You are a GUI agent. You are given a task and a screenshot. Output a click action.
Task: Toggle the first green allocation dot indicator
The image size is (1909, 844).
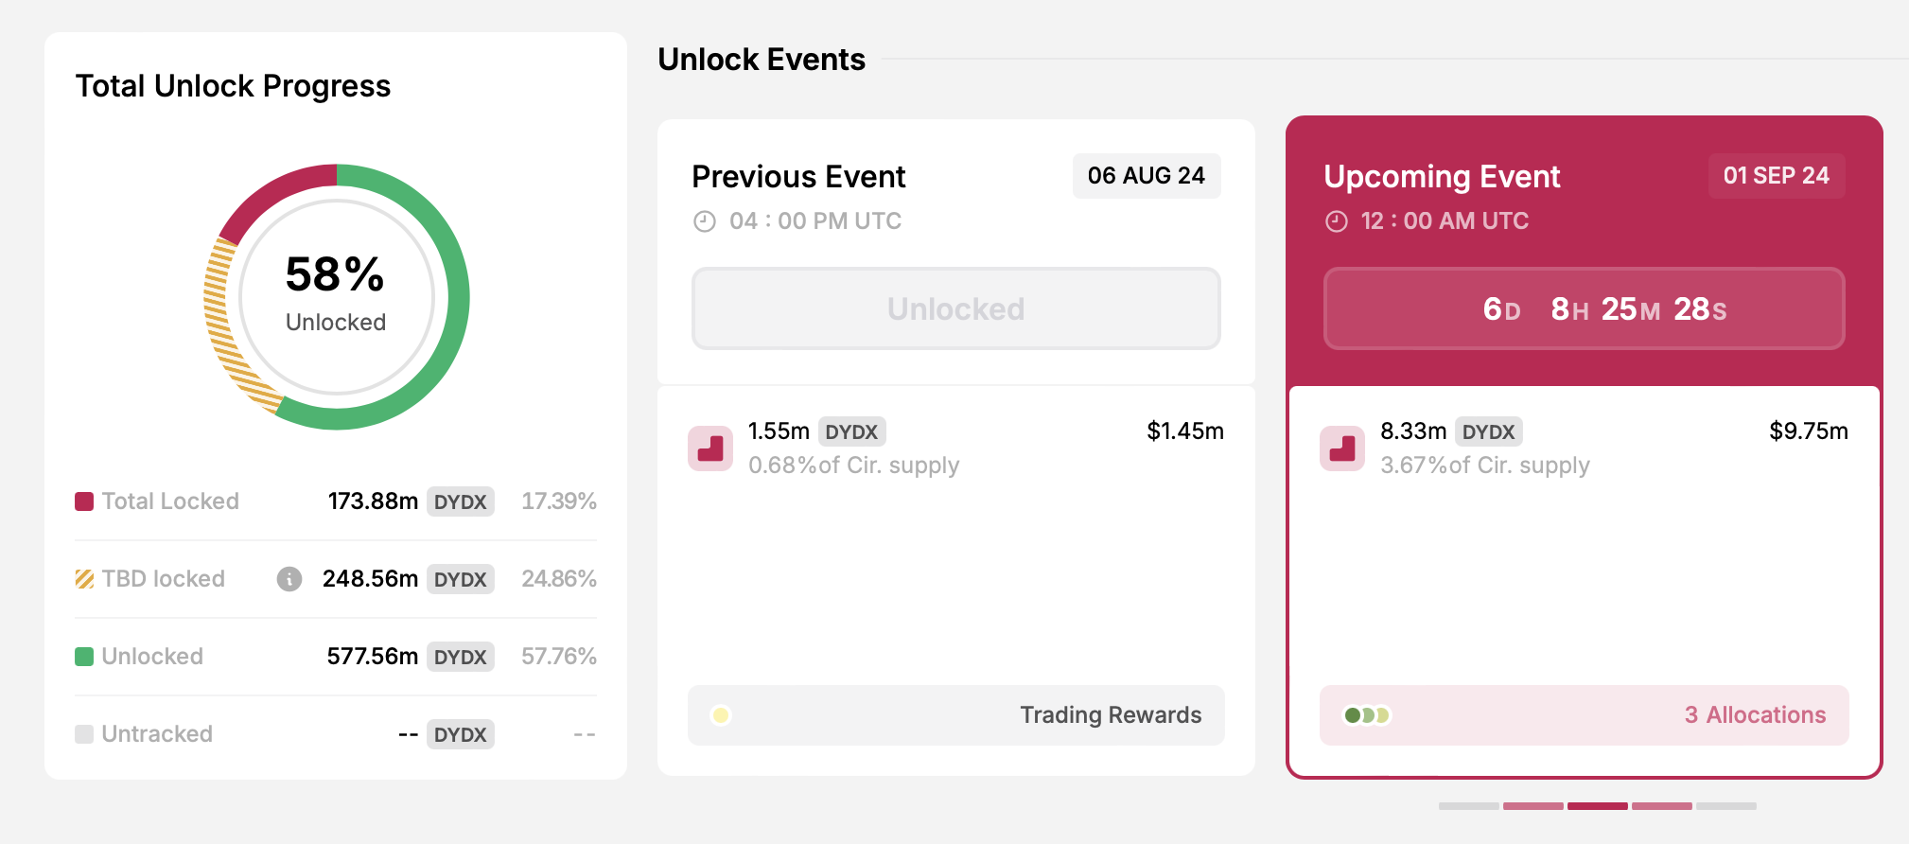pyautogui.click(x=1355, y=716)
